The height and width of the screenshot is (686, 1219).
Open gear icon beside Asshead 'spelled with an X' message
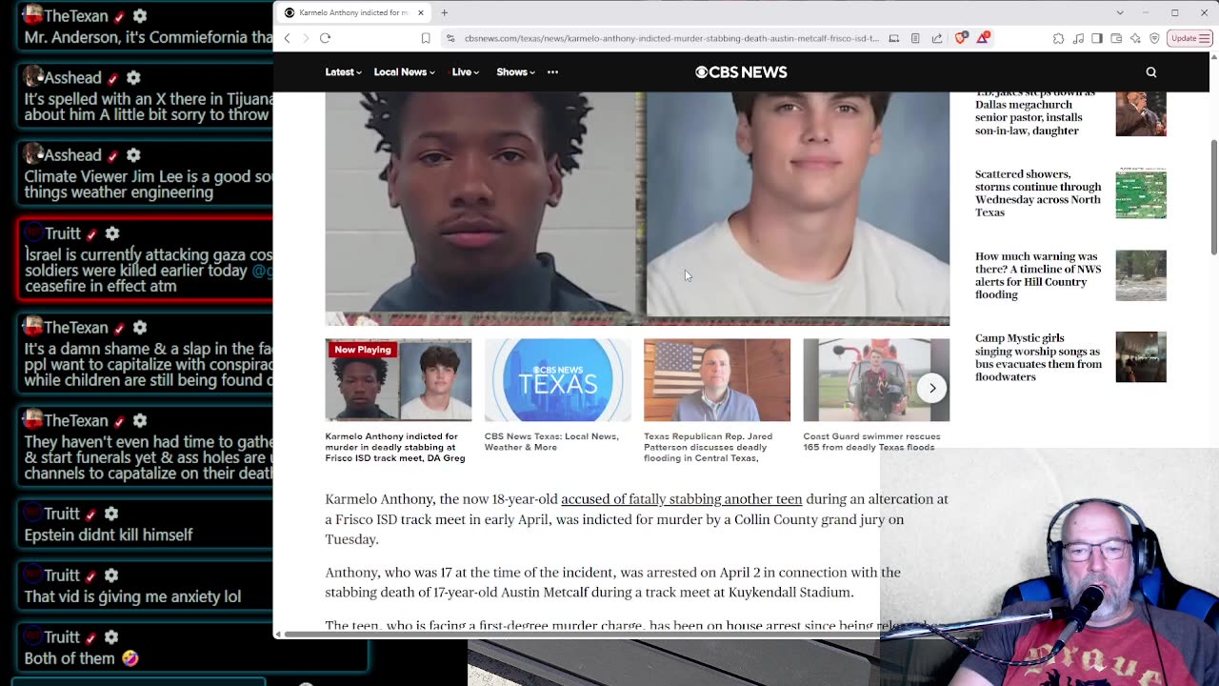point(133,77)
